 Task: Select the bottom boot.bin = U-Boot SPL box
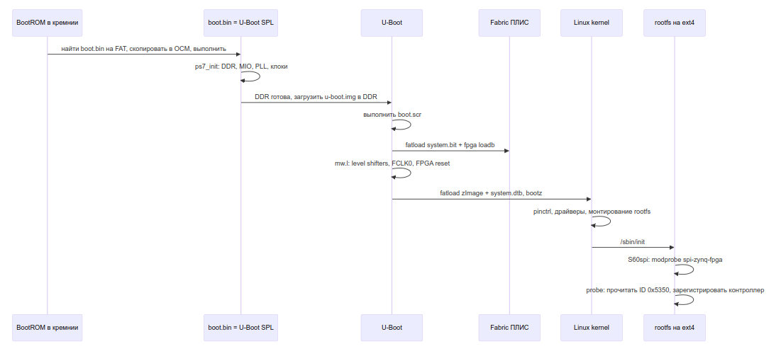[x=240, y=328]
